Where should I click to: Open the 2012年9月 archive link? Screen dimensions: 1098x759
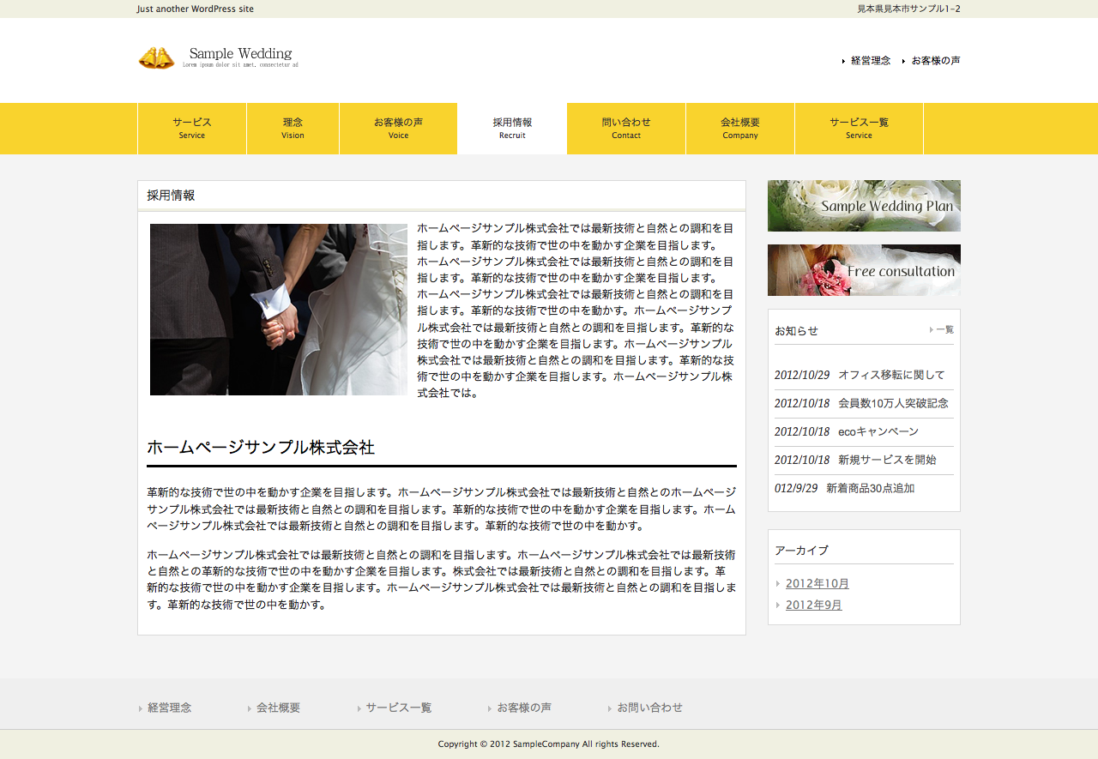tap(814, 605)
